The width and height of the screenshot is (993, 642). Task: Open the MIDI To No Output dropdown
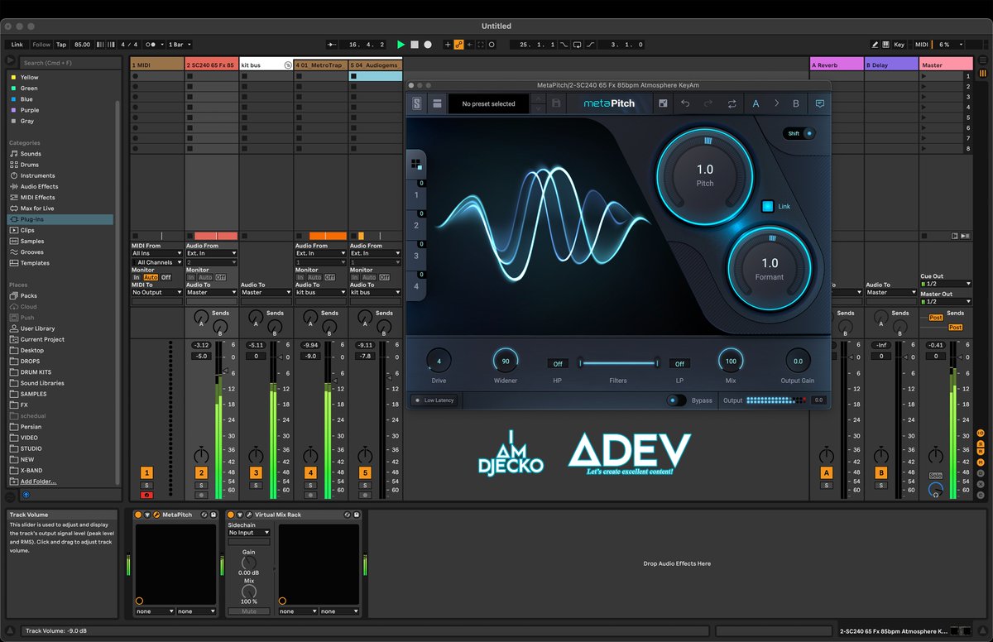(156, 292)
